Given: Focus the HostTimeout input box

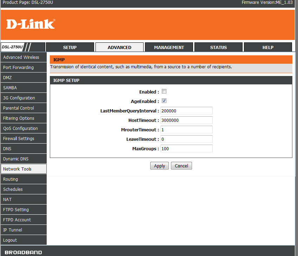Looking at the screenshot, I should (x=186, y=120).
